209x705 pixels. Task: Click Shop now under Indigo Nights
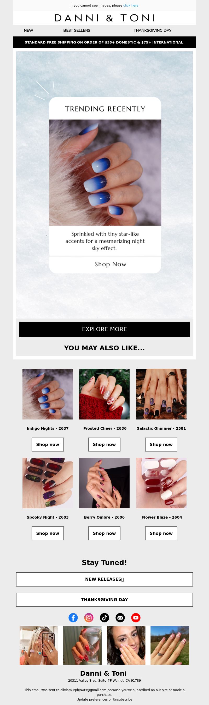point(48,444)
